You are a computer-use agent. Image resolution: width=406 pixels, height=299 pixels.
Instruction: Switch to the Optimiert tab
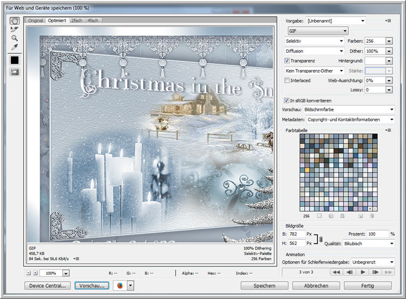pyautogui.click(x=57, y=20)
